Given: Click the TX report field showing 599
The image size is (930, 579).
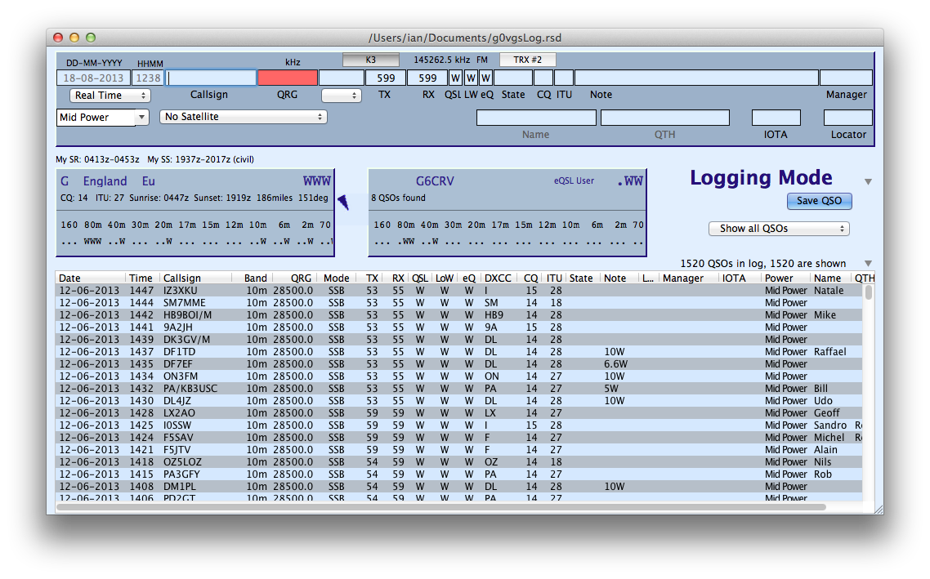Looking at the screenshot, I should coord(386,78).
